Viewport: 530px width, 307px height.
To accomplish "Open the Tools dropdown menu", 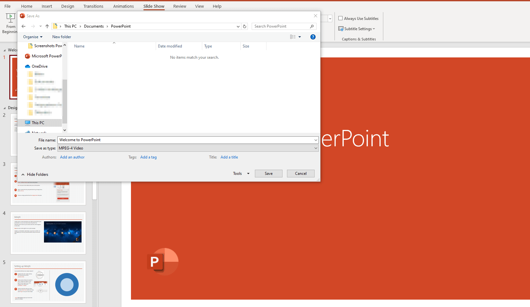I will (241, 174).
